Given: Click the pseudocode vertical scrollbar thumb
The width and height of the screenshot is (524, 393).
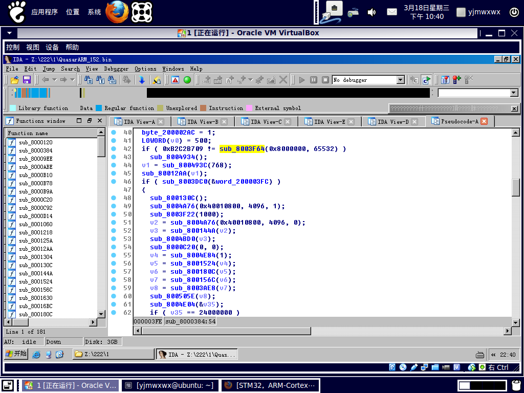Looking at the screenshot, I should click(516, 187).
